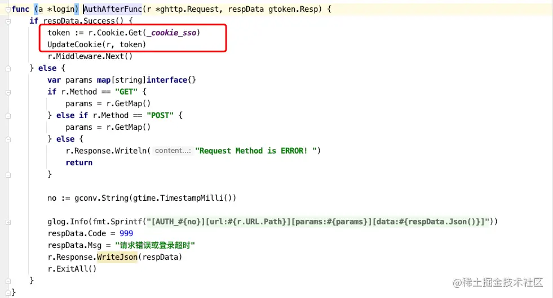Click 'gtime.TimestampMilli()' call
The image size is (553, 298).
click(x=182, y=198)
